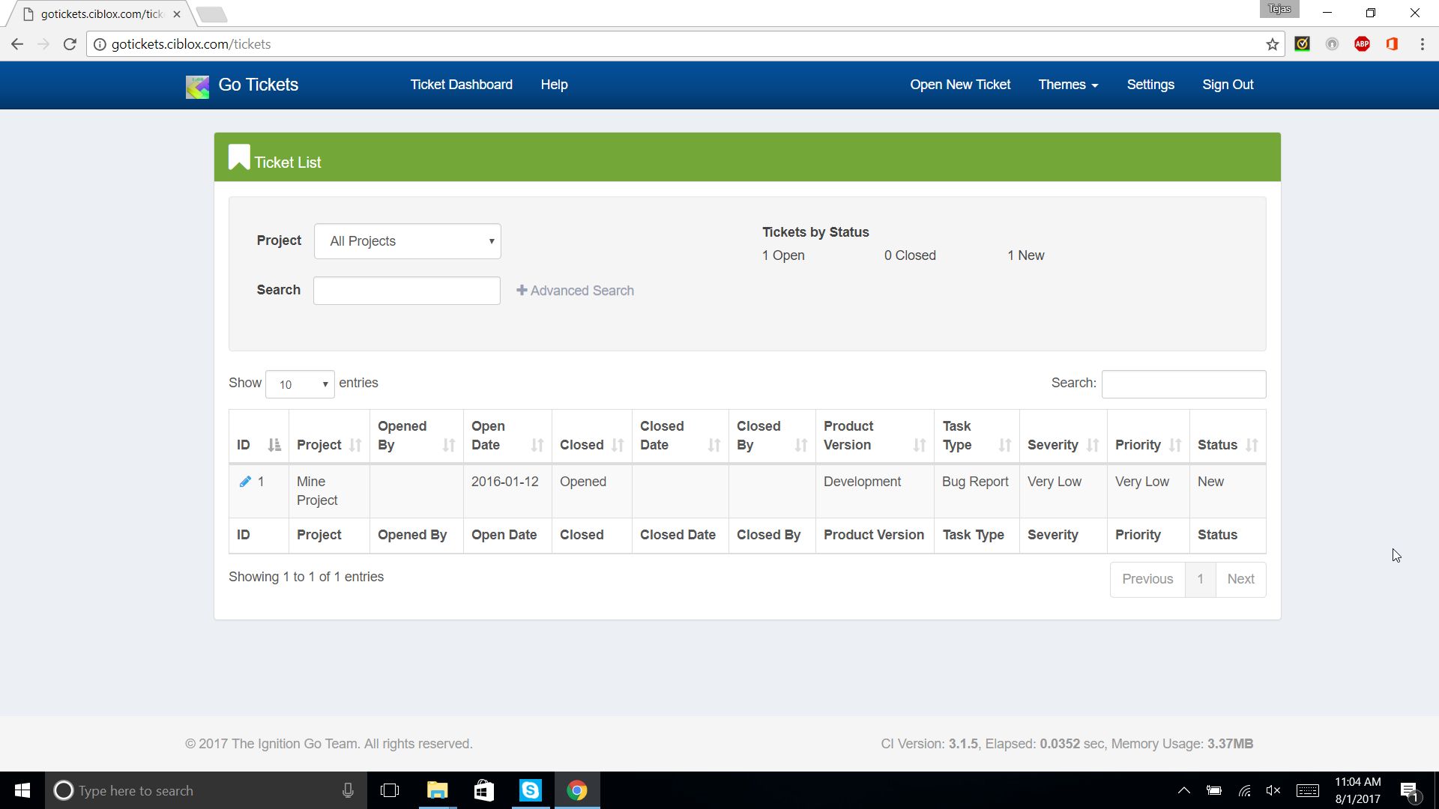Click the browser reload page icon
Screen dimensions: 1439x809
pyautogui.click(x=70, y=44)
